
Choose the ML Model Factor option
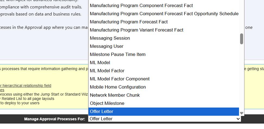point(107,71)
